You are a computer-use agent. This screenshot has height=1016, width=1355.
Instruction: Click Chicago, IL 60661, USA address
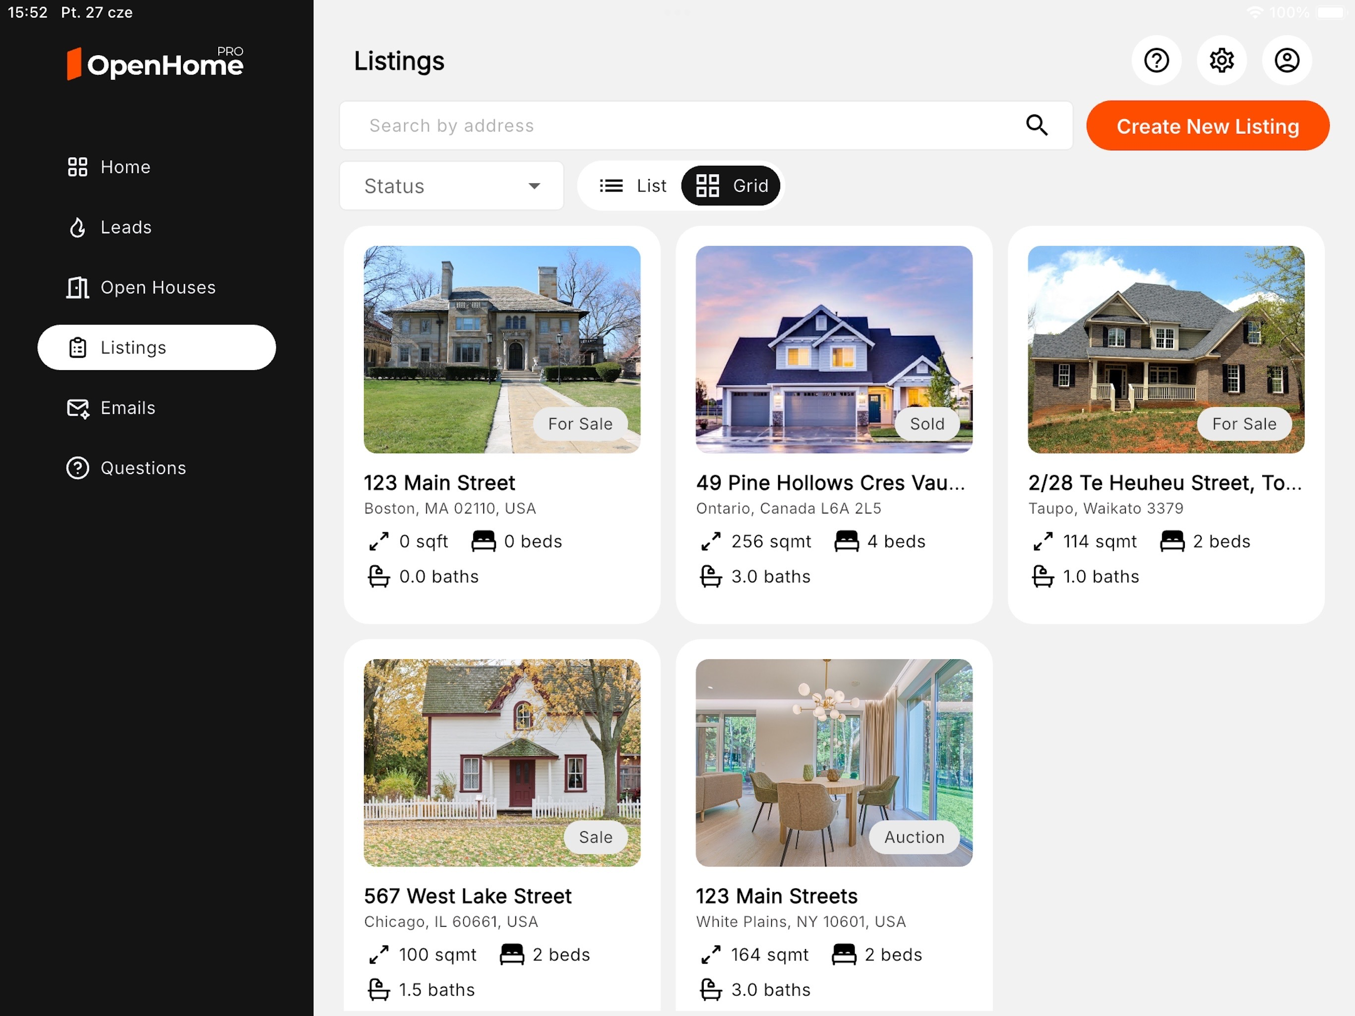click(451, 922)
